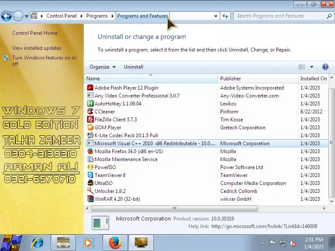Click the greyed-out Forward arrow button

click(x=18, y=16)
